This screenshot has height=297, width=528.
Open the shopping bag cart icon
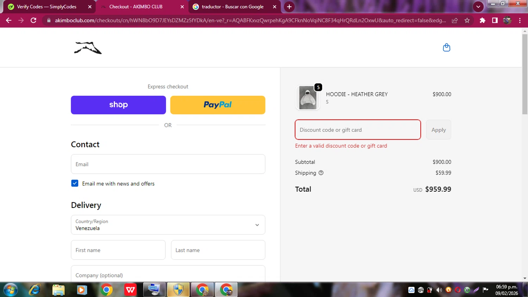[446, 48]
